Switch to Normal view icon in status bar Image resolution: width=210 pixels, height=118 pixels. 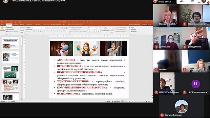[x=123, y=101]
